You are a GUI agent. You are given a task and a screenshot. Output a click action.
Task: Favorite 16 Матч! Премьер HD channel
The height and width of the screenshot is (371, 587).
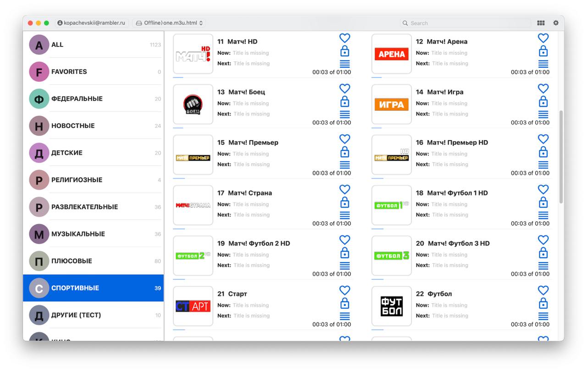tap(543, 139)
